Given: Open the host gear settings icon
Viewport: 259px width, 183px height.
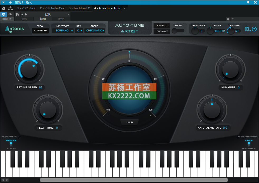Looking at the screenshot, I should point(228,19).
